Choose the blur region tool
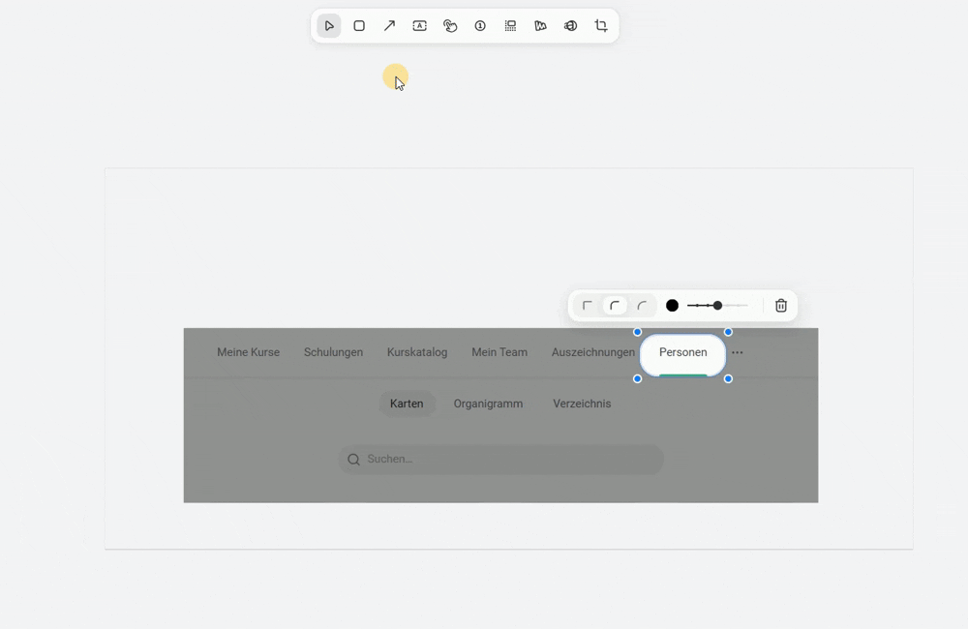This screenshot has width=968, height=629. tap(510, 26)
